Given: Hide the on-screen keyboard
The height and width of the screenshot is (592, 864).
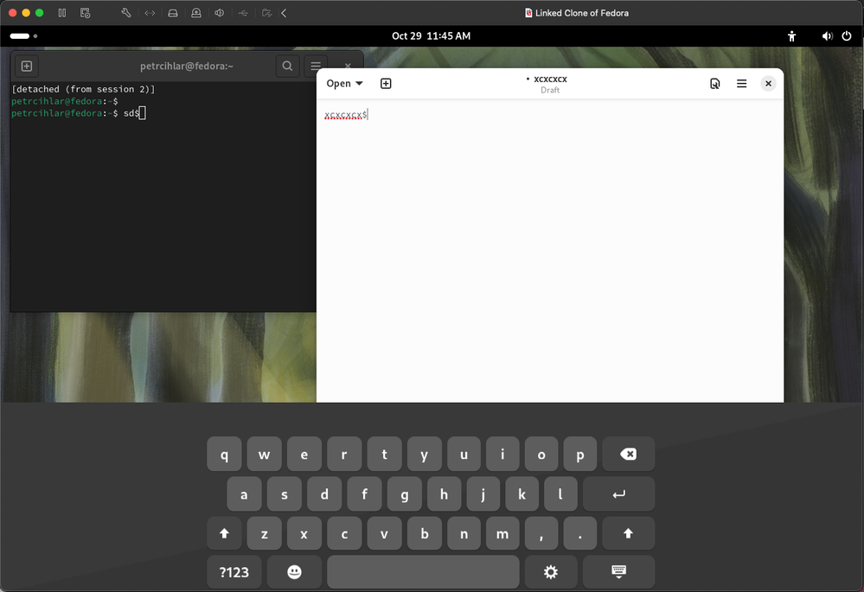Looking at the screenshot, I should 618,572.
